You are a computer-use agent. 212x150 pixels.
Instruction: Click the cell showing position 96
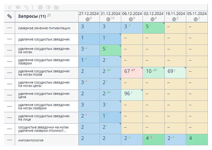132,95
